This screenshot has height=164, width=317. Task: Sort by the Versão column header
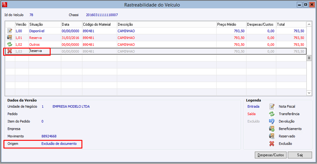(22, 24)
